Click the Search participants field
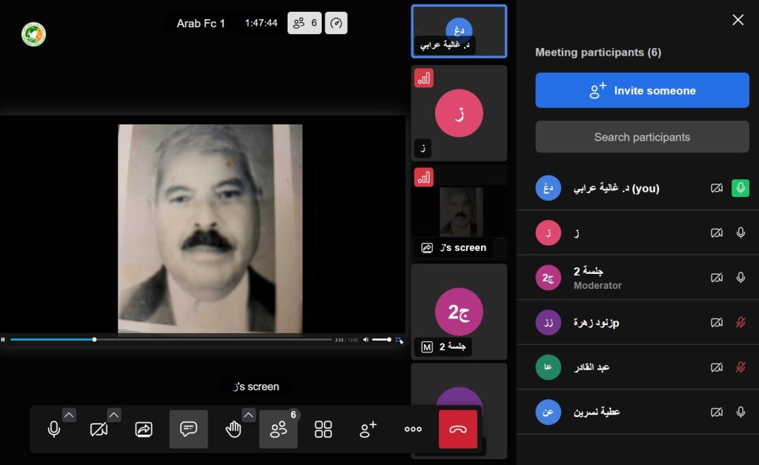The width and height of the screenshot is (759, 465). click(x=642, y=137)
